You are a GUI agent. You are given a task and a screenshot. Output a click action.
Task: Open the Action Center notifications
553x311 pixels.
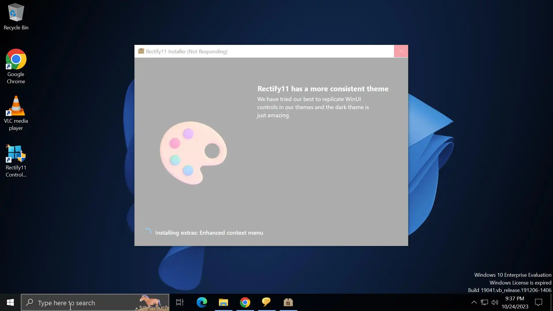pyautogui.click(x=538, y=302)
